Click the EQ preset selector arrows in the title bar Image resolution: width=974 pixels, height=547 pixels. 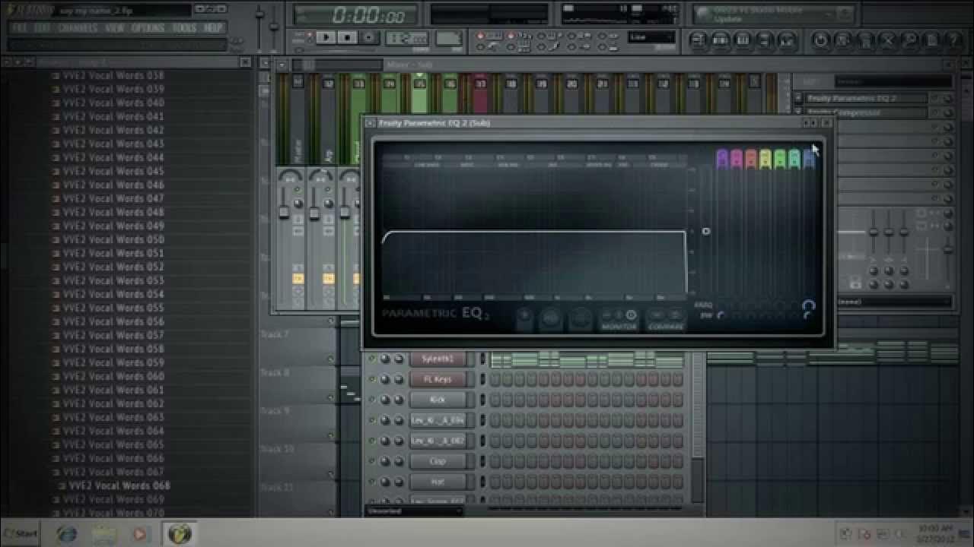pyautogui.click(x=810, y=122)
